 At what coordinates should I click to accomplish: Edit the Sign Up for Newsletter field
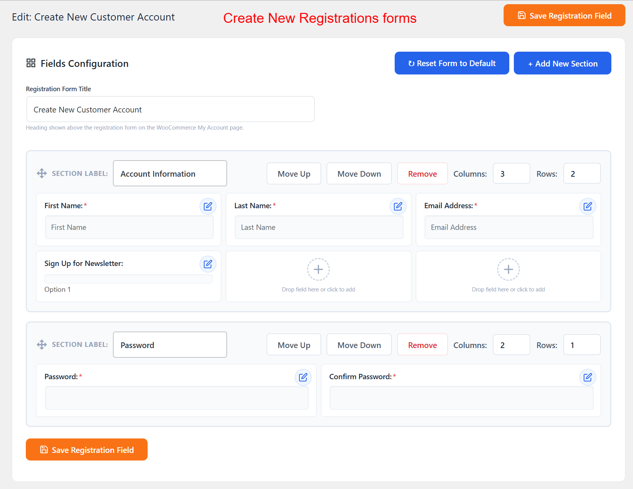coord(208,264)
